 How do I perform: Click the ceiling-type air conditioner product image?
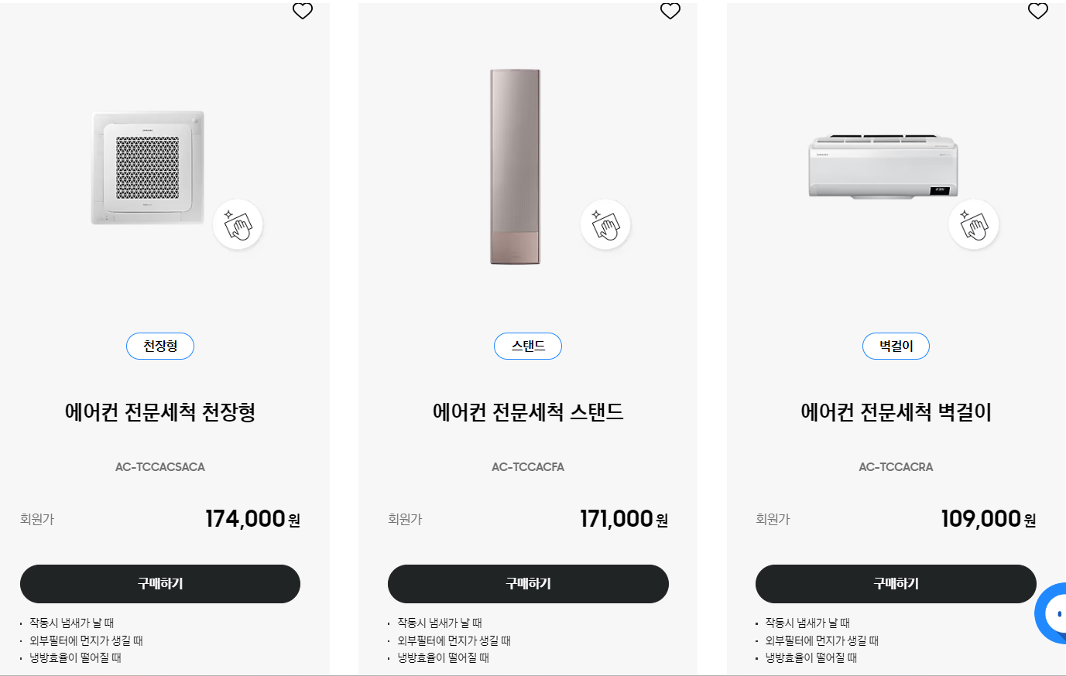point(147,169)
